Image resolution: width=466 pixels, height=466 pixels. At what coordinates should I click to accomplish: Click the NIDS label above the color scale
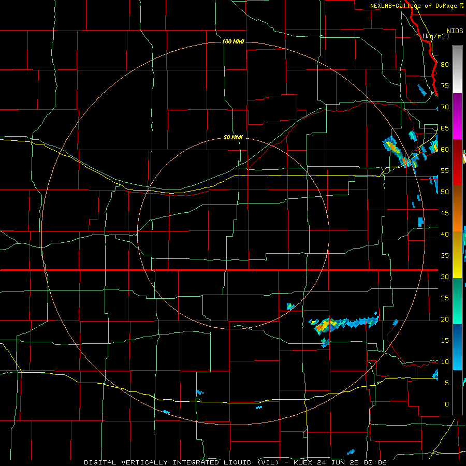[455, 31]
